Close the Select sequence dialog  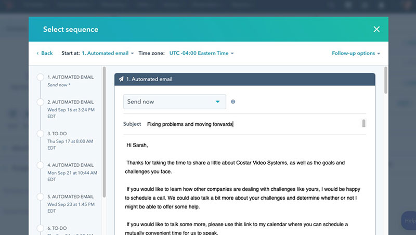tap(376, 29)
